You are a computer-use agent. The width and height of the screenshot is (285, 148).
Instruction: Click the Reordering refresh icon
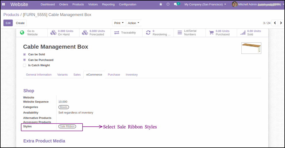(148, 33)
